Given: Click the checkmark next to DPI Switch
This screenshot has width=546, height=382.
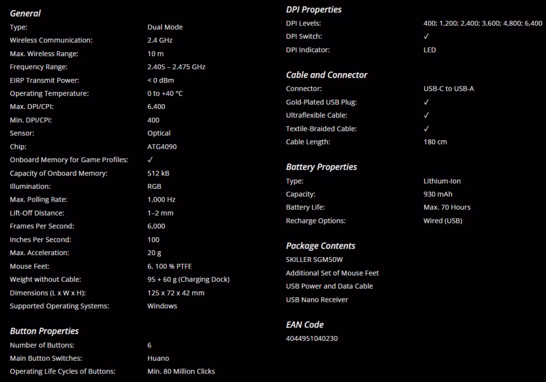Looking at the screenshot, I should coord(426,36).
